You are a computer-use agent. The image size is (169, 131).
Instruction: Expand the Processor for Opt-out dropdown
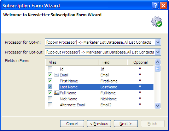[158, 52]
